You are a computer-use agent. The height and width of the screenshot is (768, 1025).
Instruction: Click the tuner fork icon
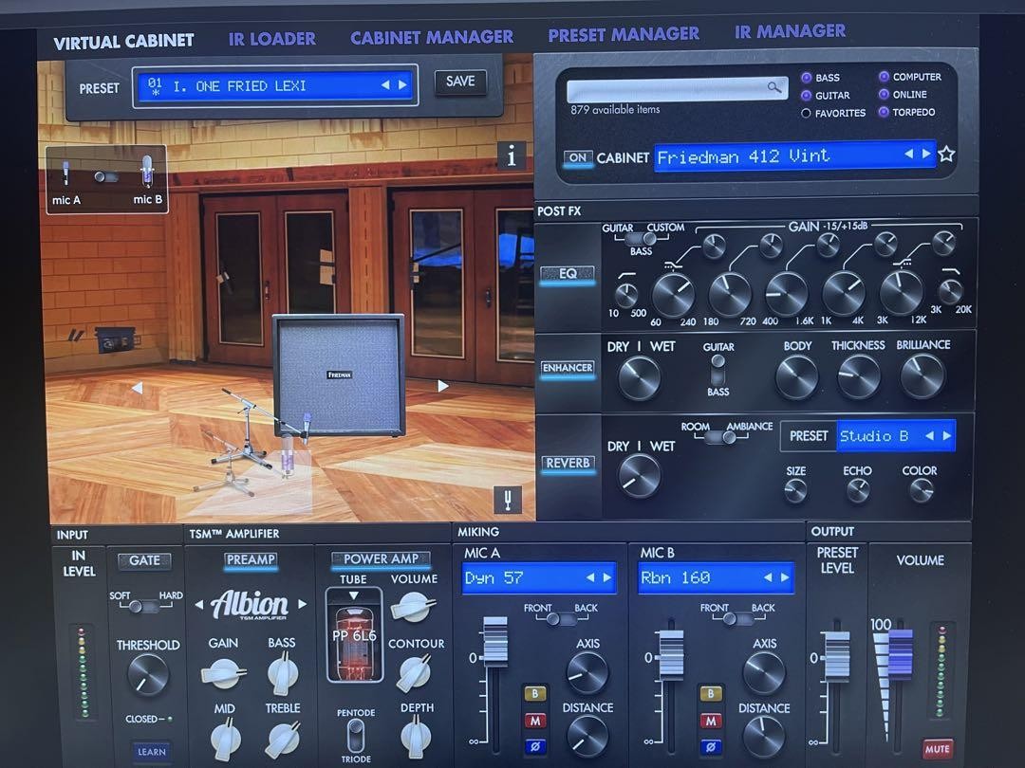click(508, 501)
